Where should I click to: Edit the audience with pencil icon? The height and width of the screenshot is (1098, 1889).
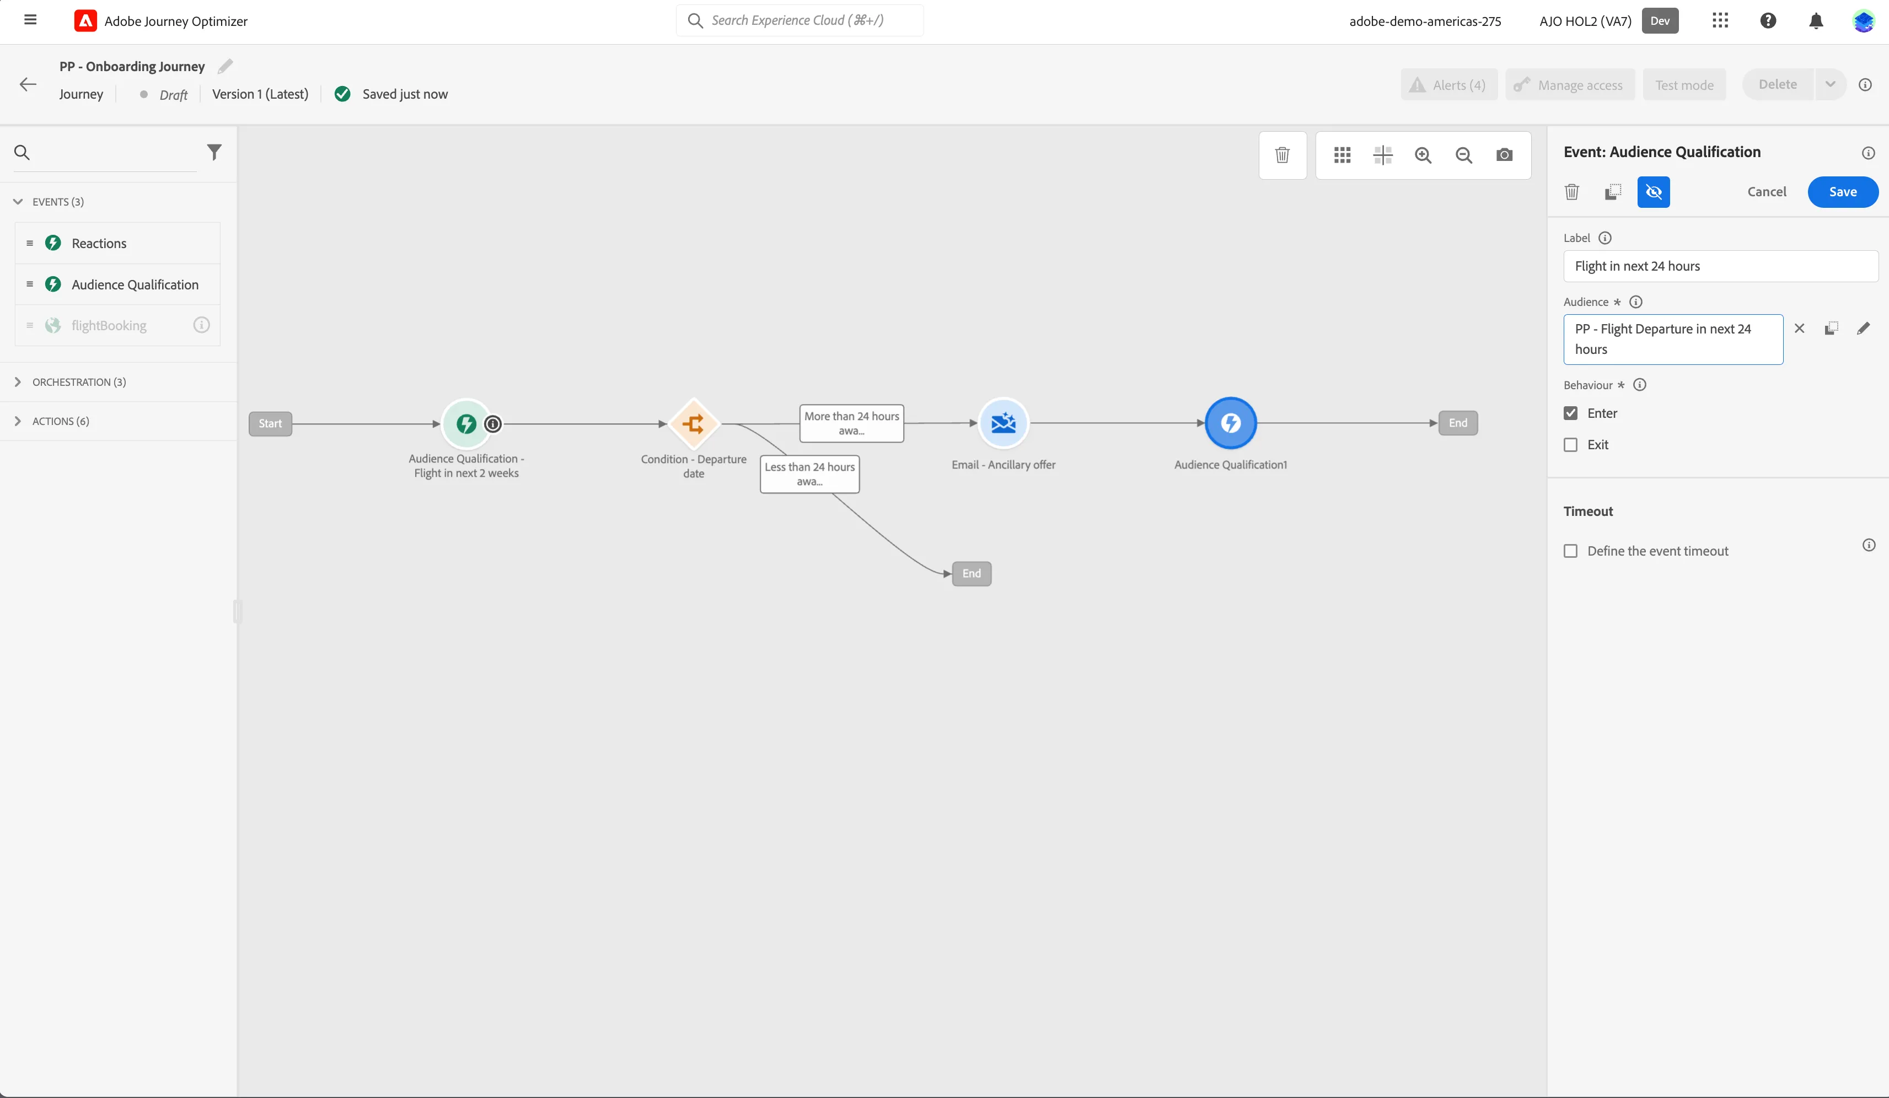click(x=1864, y=329)
